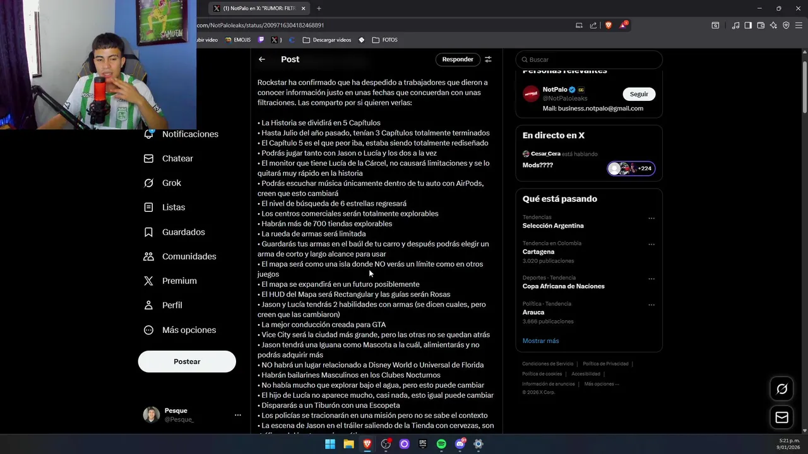Image resolution: width=808 pixels, height=454 pixels.
Task: Click the Brave Shields lion icon
Action: coord(609,25)
